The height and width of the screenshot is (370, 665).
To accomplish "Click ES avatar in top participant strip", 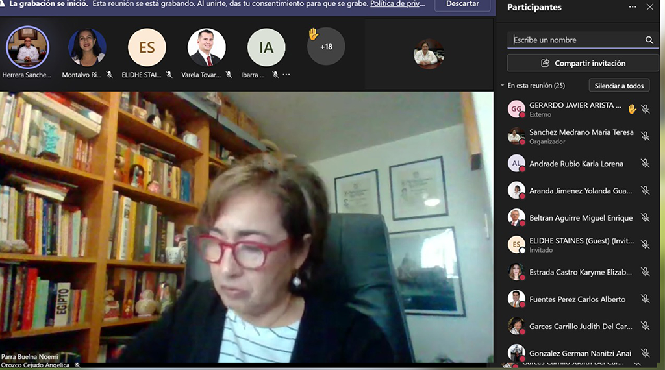I will click(x=147, y=47).
